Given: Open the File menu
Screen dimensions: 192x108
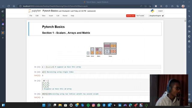Looking at the screenshot, I should pyautogui.click(x=31, y=16).
